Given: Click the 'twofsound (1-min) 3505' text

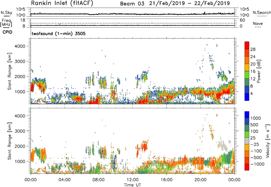Looking at the screenshot, I should point(59,33).
